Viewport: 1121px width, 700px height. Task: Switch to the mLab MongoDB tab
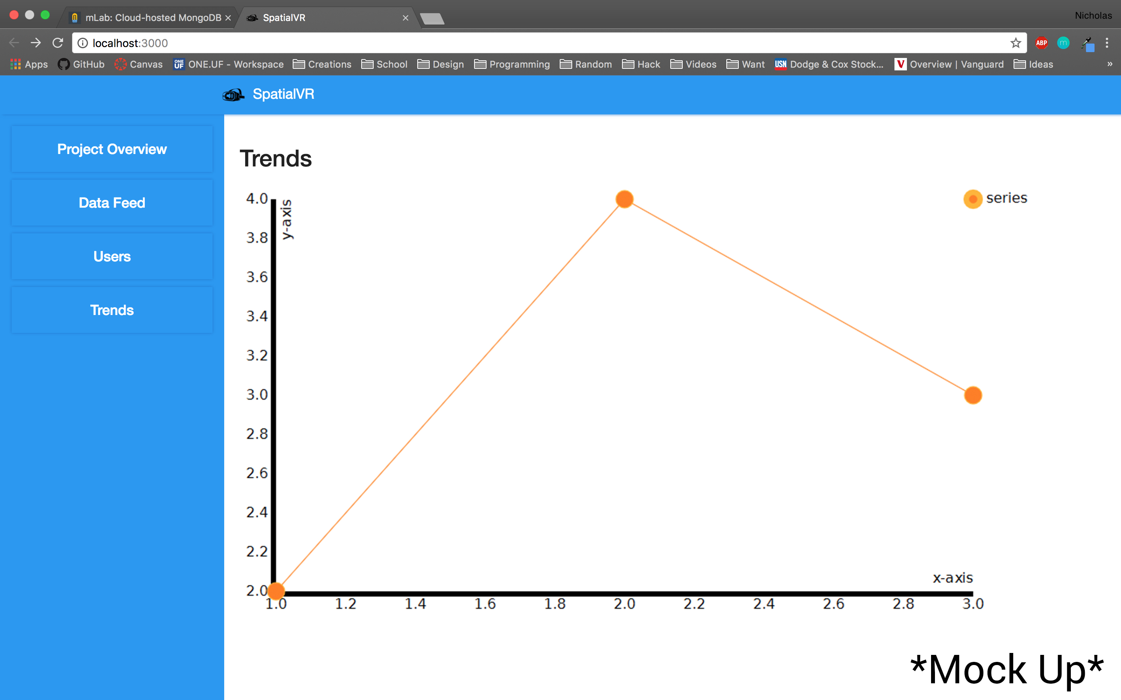[148, 17]
